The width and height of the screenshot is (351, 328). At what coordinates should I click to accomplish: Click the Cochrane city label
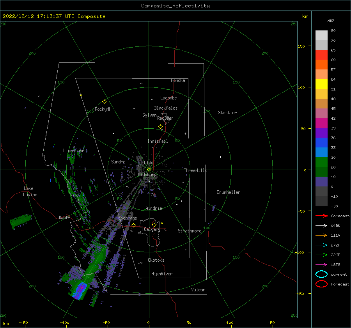click(128, 218)
